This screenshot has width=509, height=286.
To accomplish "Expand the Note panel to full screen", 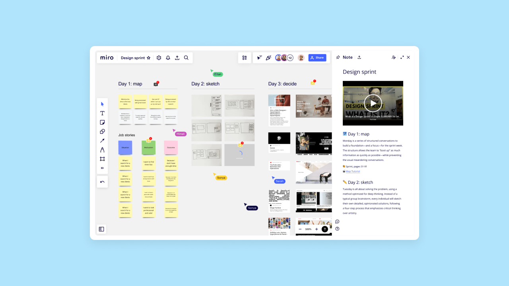I will (x=402, y=57).
